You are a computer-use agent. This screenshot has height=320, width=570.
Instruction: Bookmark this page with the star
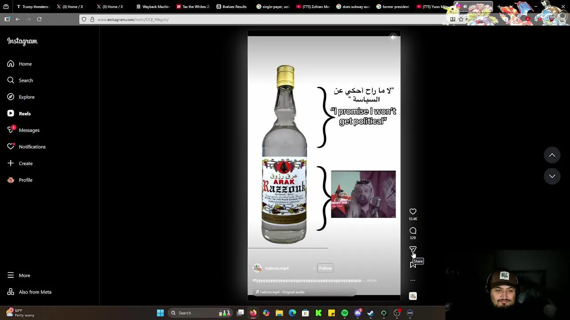461,20
